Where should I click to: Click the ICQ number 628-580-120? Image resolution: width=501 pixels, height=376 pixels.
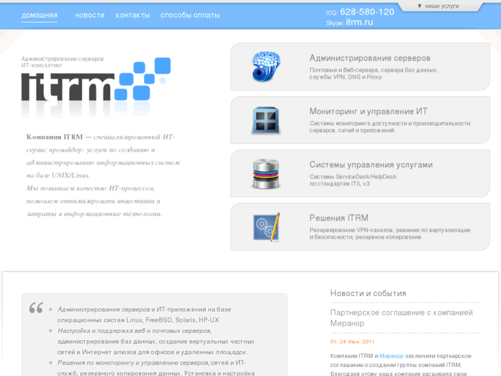(x=367, y=12)
